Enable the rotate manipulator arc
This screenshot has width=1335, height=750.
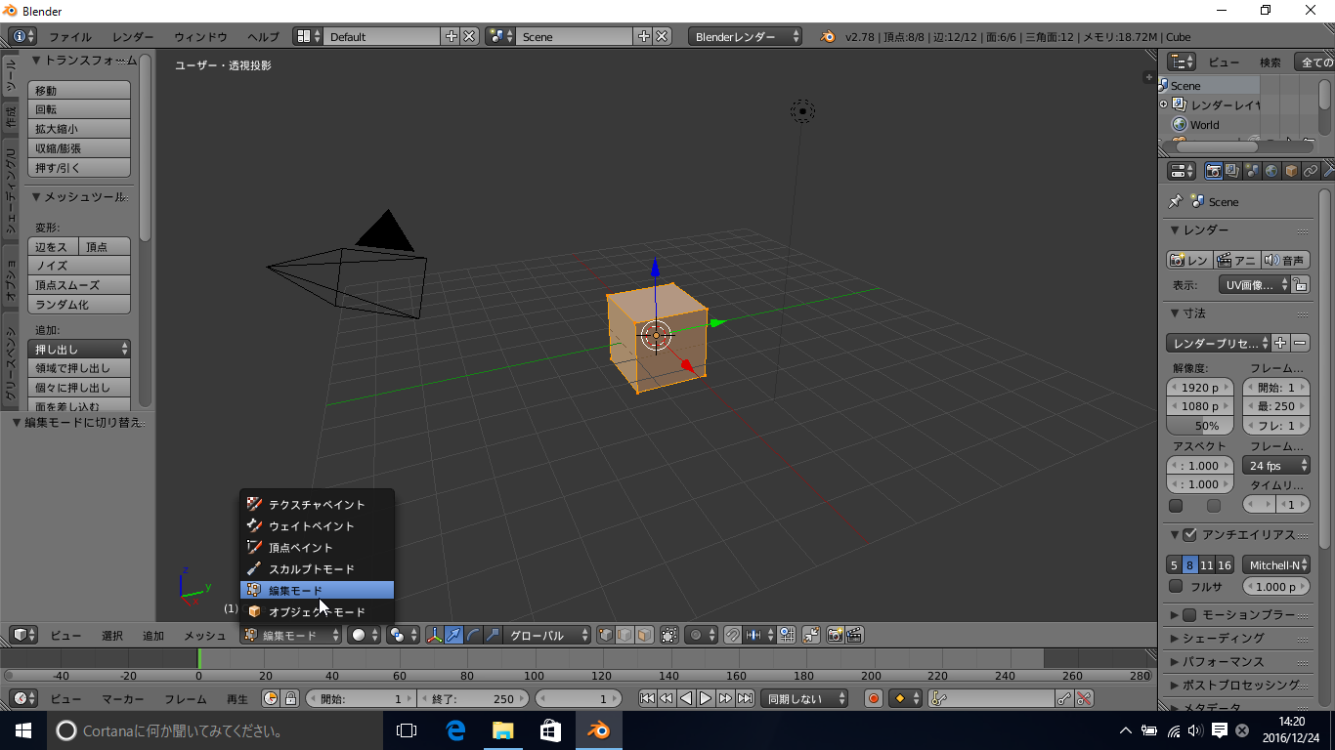pyautogui.click(x=474, y=635)
